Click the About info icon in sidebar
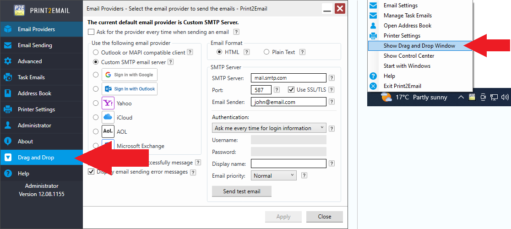This screenshot has height=229, width=511. (x=8, y=142)
